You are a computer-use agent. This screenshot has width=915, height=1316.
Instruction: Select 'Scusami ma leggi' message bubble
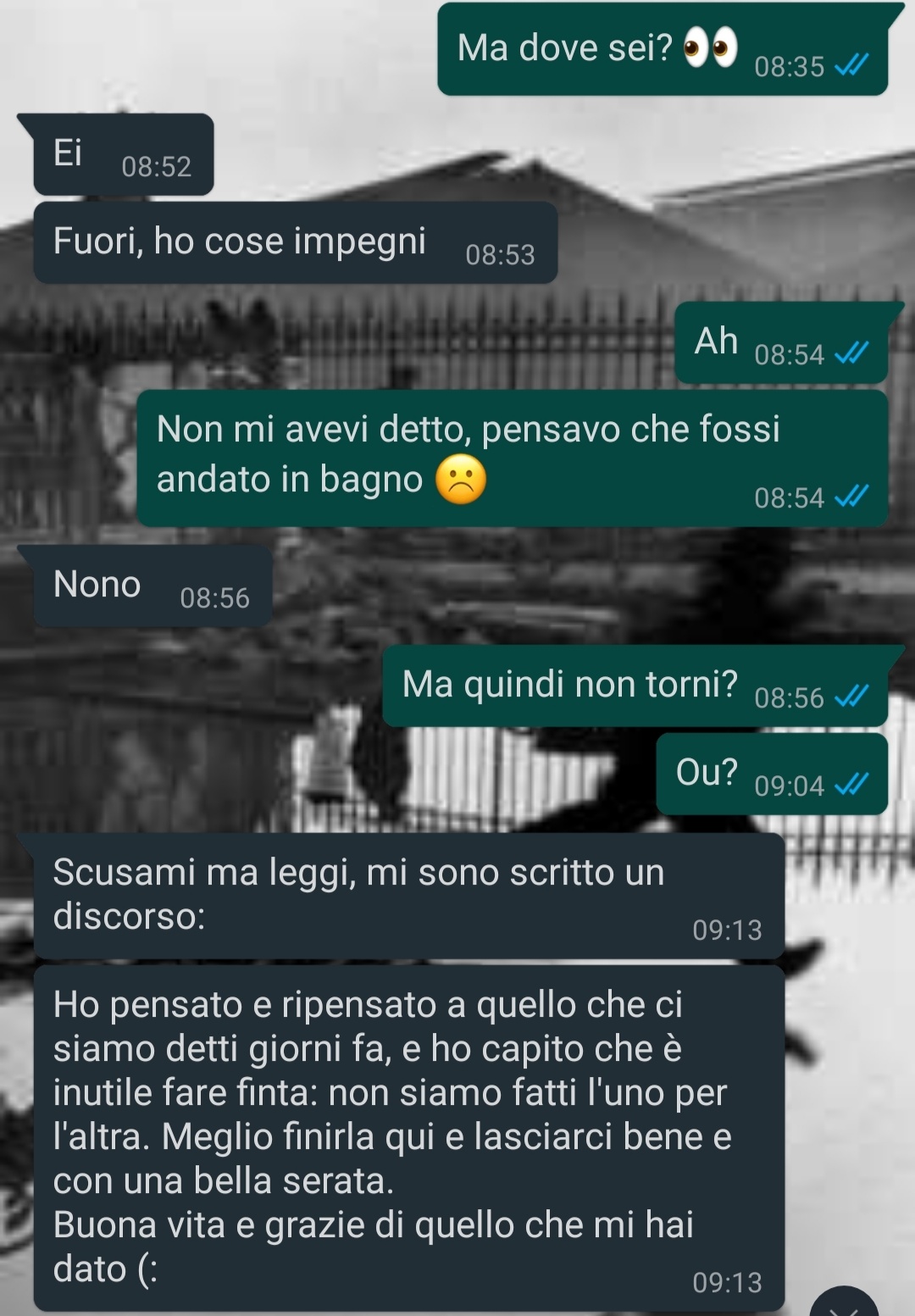coord(409,896)
